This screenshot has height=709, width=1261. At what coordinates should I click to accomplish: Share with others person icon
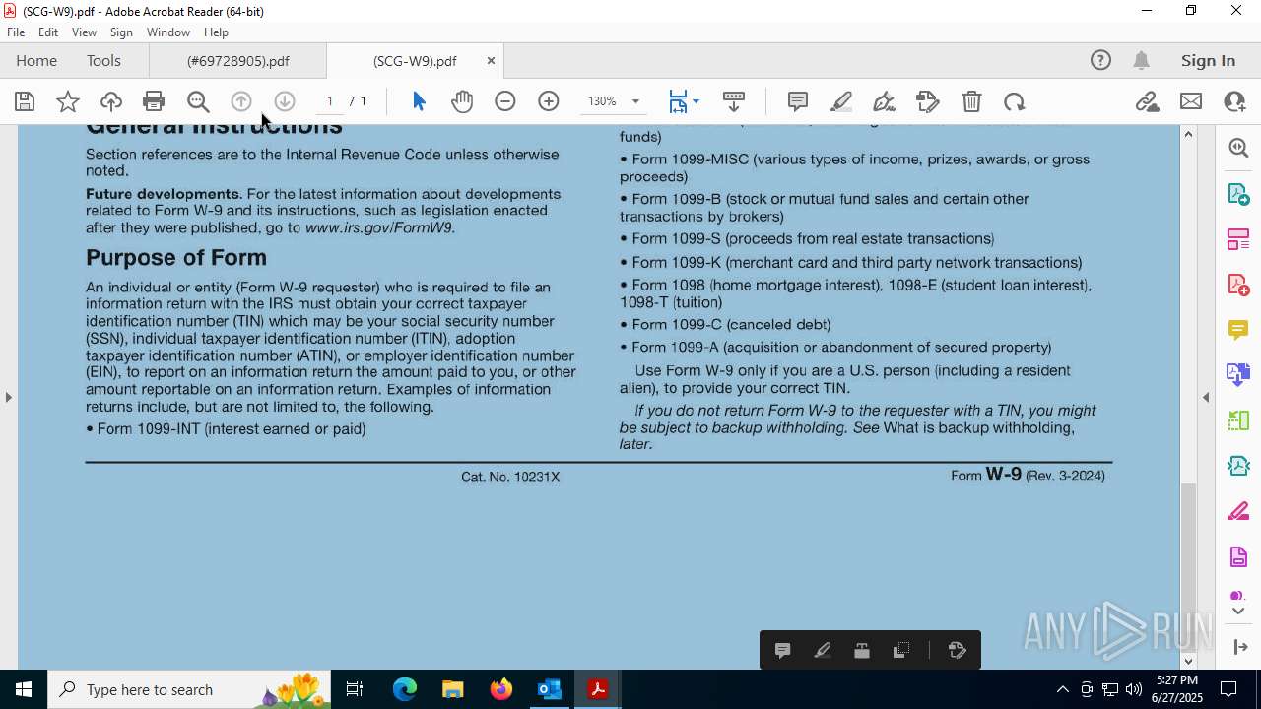click(x=1234, y=101)
